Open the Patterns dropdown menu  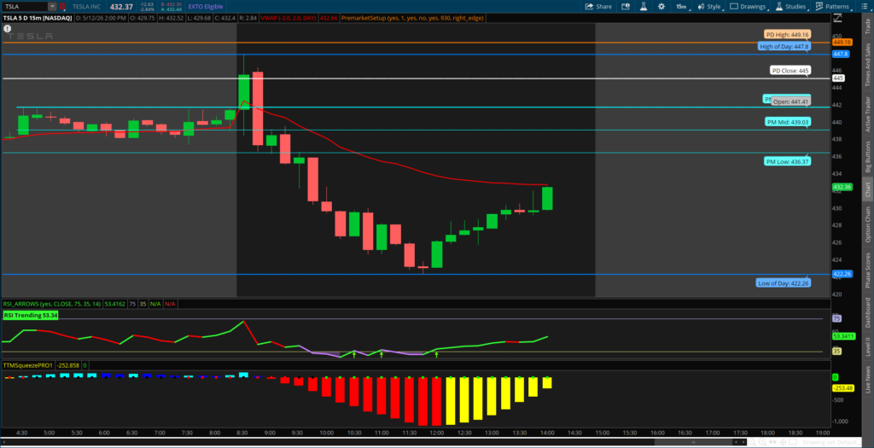[x=833, y=7]
